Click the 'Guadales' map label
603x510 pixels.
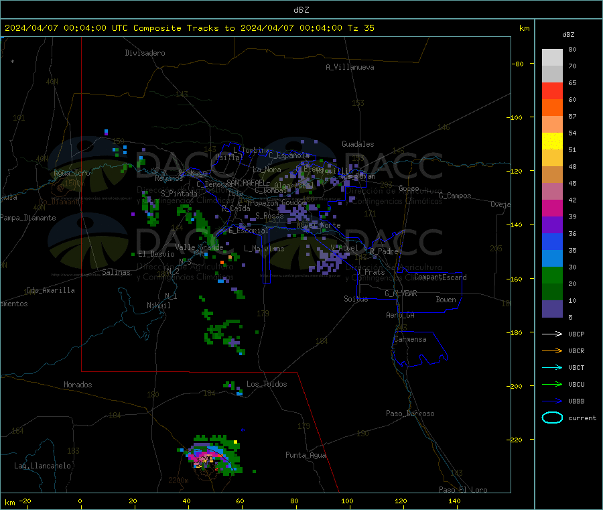358,144
